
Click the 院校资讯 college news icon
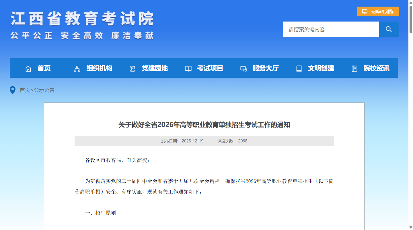354,68
